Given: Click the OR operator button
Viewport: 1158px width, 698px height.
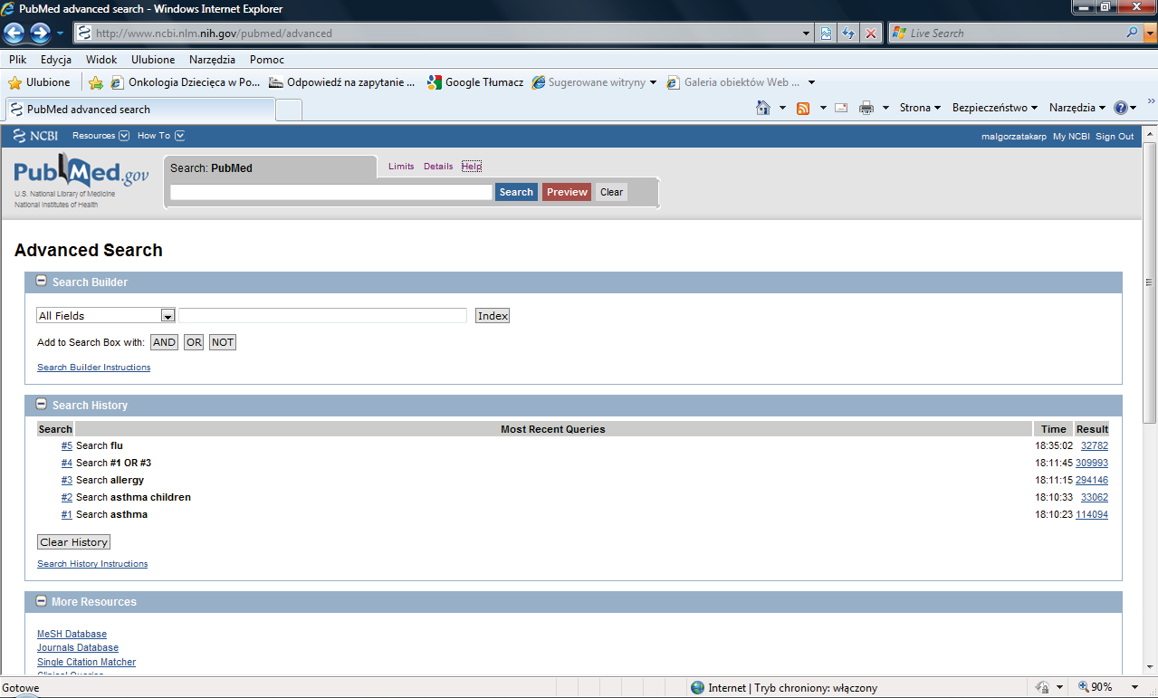Looking at the screenshot, I should tap(194, 342).
